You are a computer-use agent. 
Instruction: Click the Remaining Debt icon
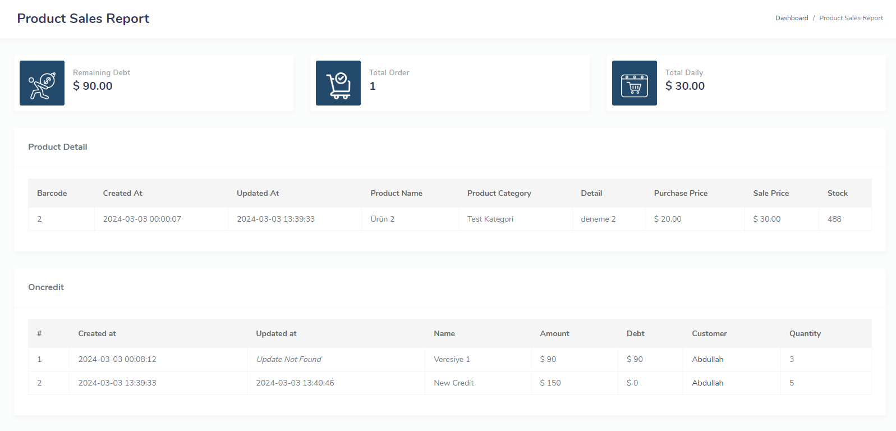coord(42,83)
